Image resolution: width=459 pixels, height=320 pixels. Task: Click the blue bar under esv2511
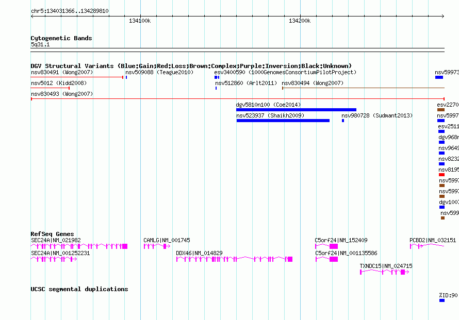pos(441,131)
